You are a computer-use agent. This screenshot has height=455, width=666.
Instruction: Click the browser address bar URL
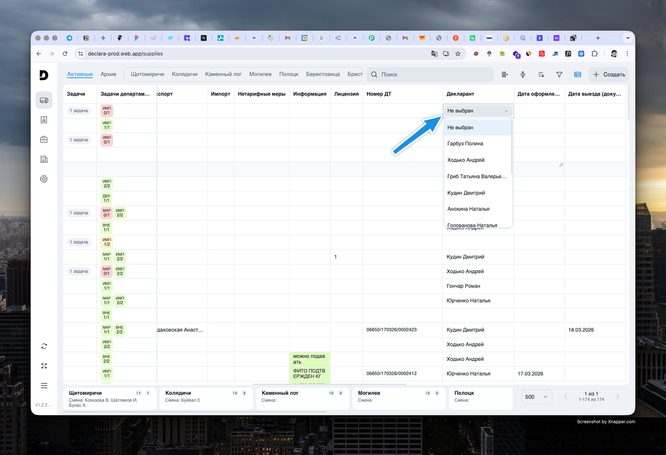pos(126,54)
